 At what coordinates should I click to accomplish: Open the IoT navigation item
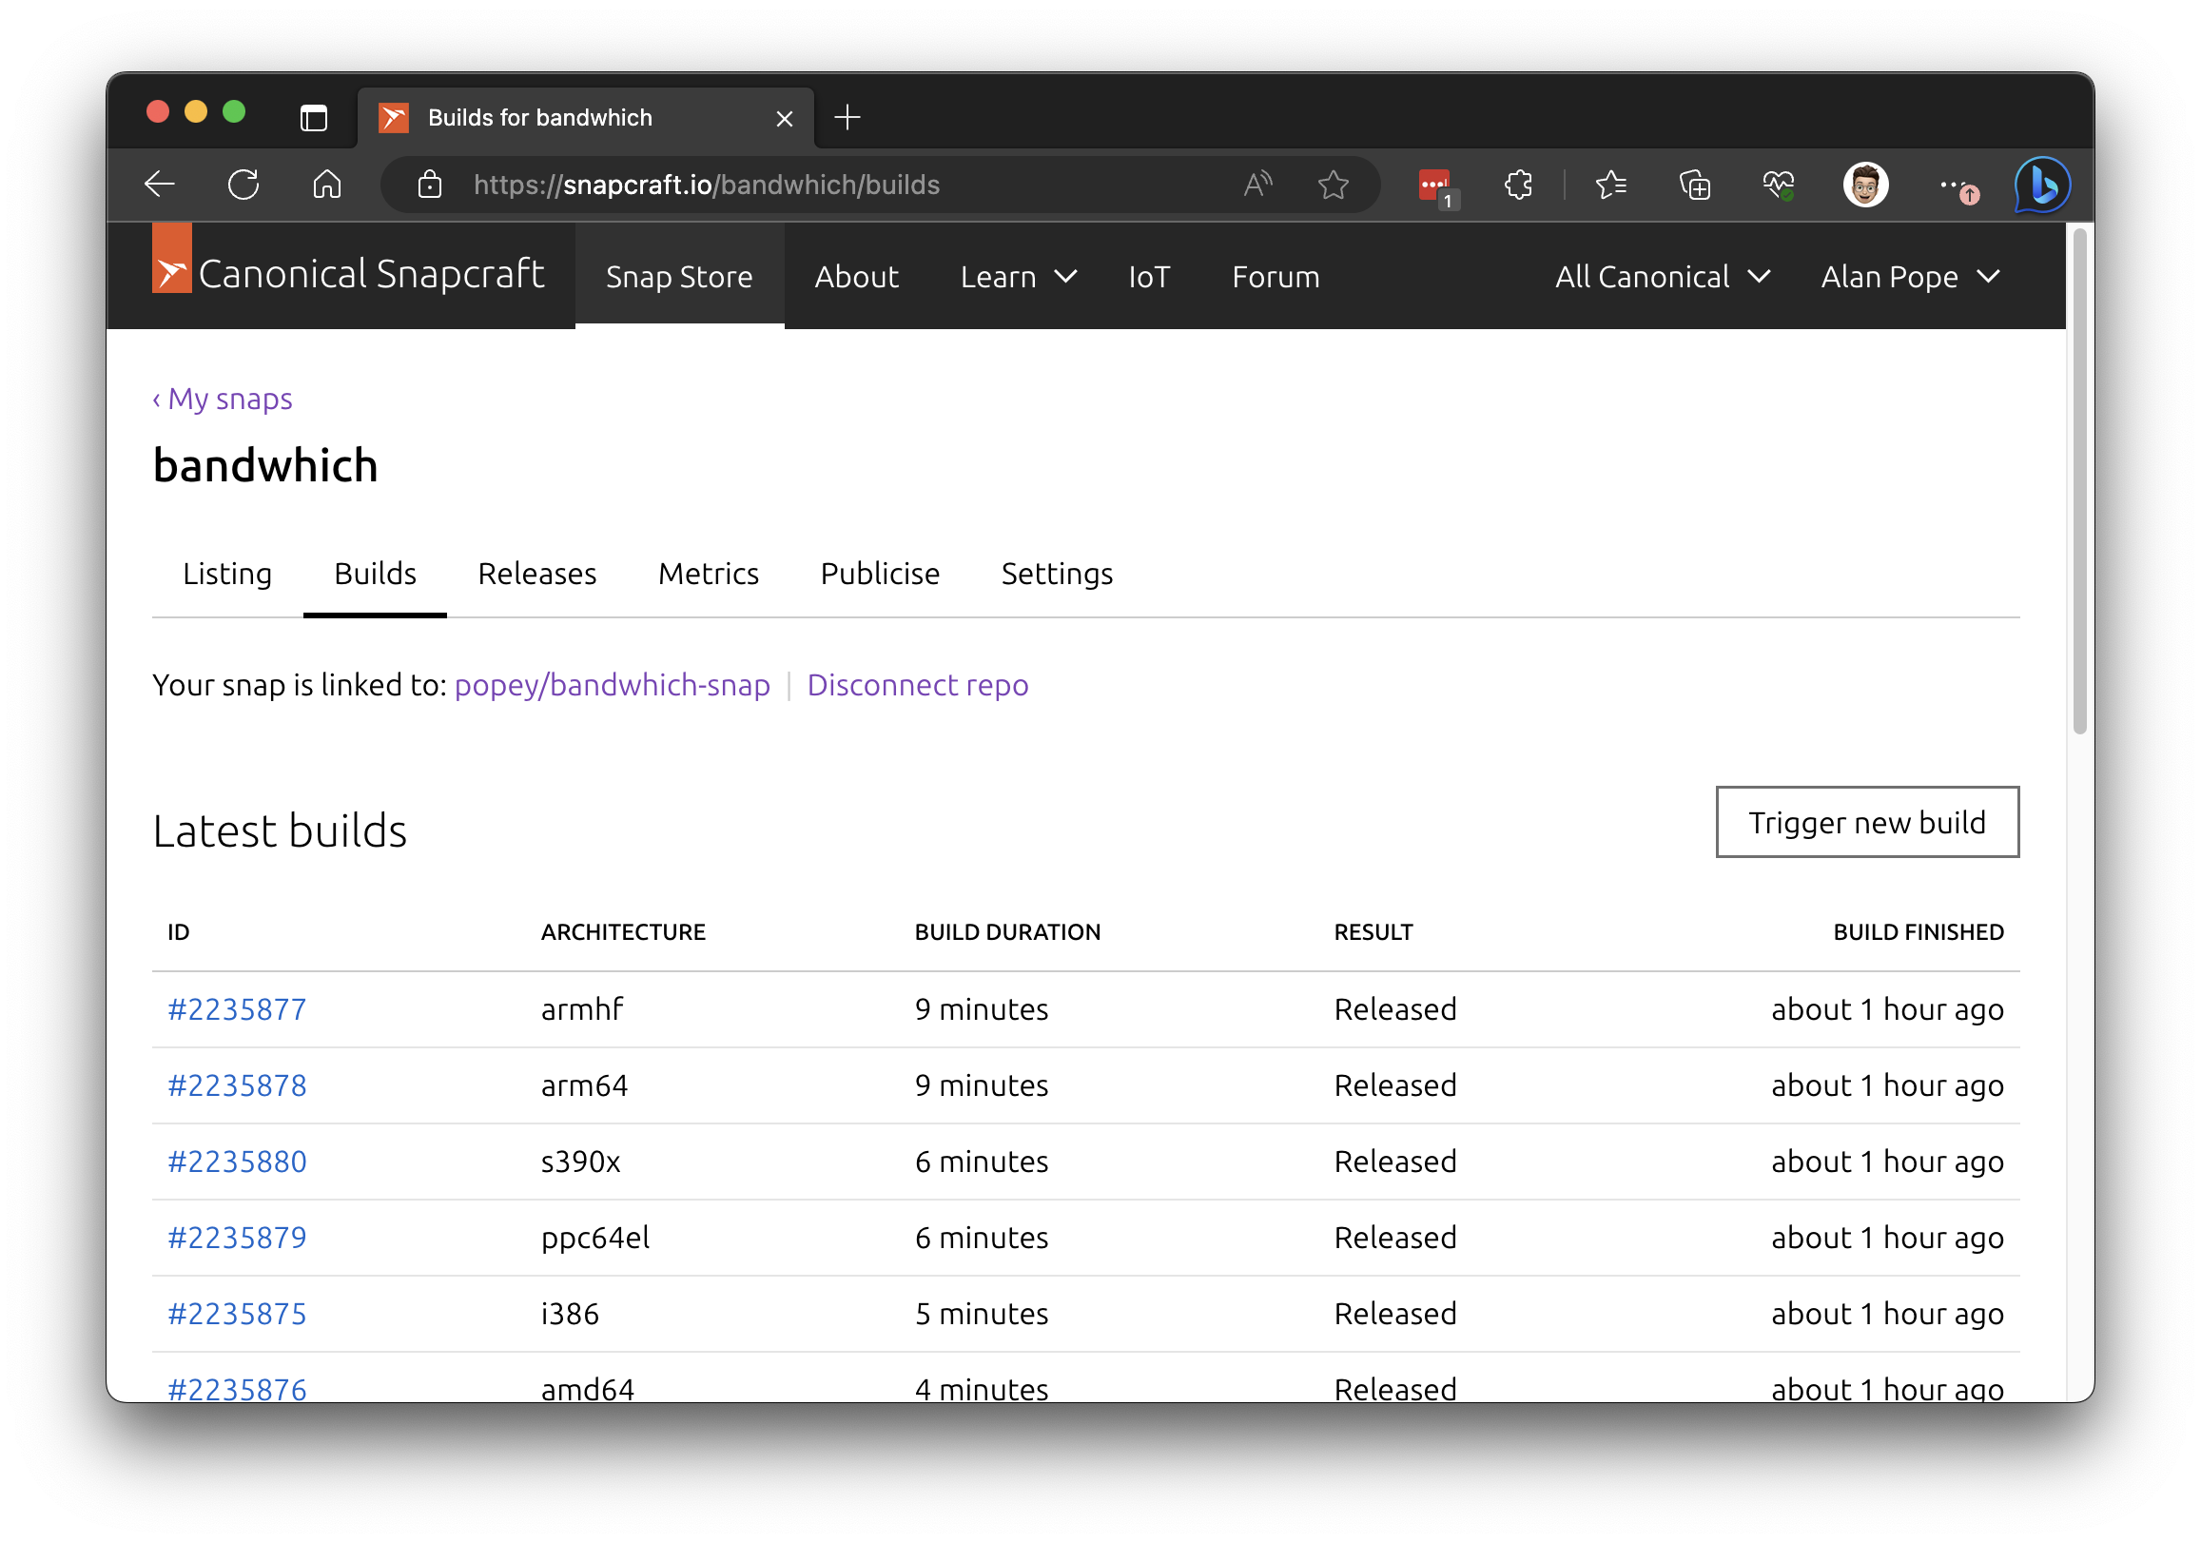pos(1148,276)
